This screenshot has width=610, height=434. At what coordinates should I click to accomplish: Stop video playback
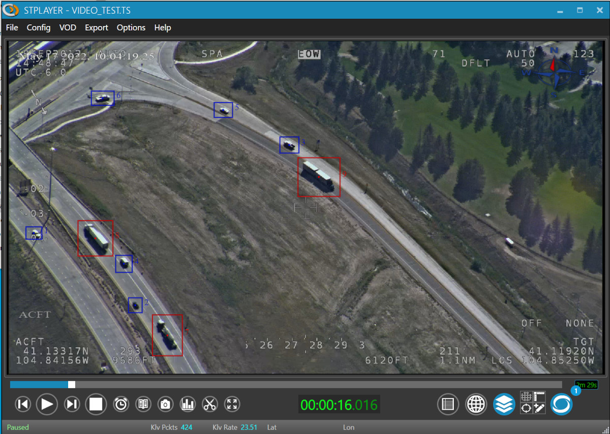(x=96, y=405)
